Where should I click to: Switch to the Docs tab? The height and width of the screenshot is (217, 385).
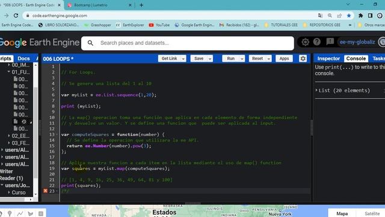23,58
